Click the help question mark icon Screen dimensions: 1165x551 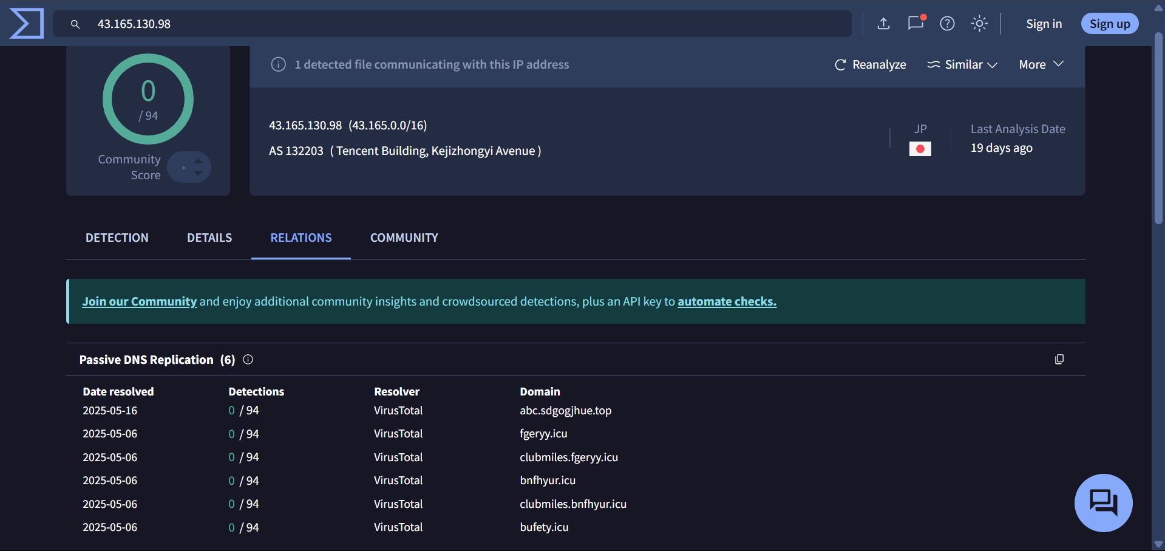tap(946, 24)
